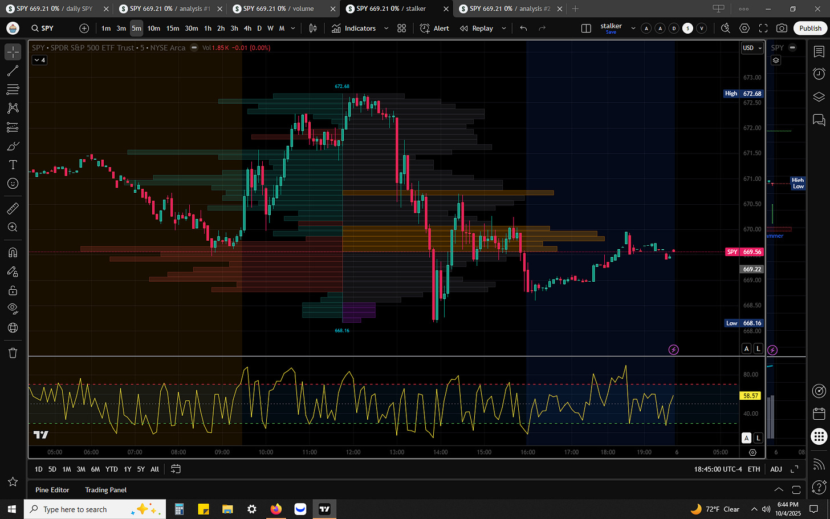830x519 pixels.
Task: Expand more timeframe intervals dropdown
Action: (x=293, y=28)
